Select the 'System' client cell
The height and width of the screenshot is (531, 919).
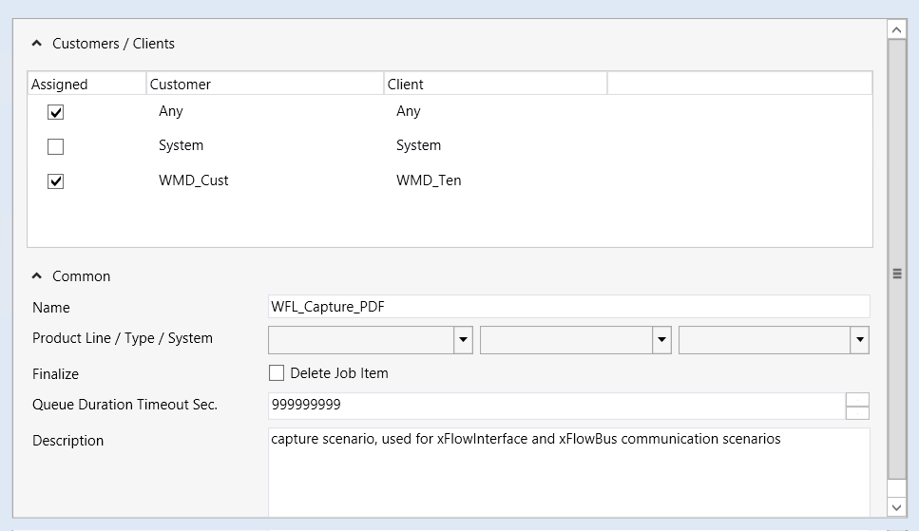pyautogui.click(x=418, y=145)
